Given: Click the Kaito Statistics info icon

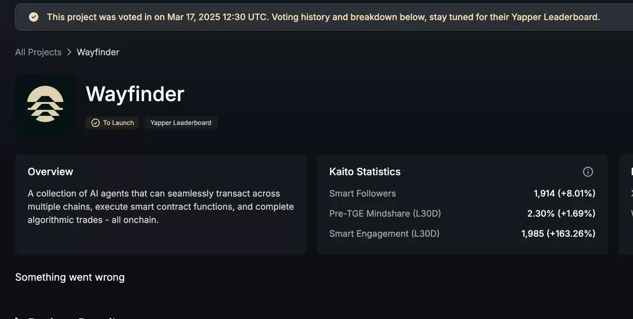Looking at the screenshot, I should pos(588,172).
